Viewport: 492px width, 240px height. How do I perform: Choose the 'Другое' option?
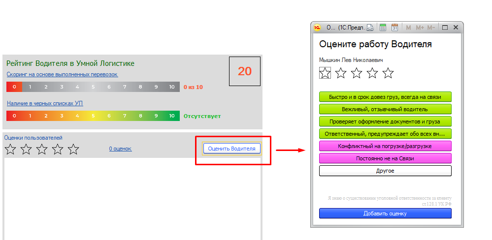(385, 171)
